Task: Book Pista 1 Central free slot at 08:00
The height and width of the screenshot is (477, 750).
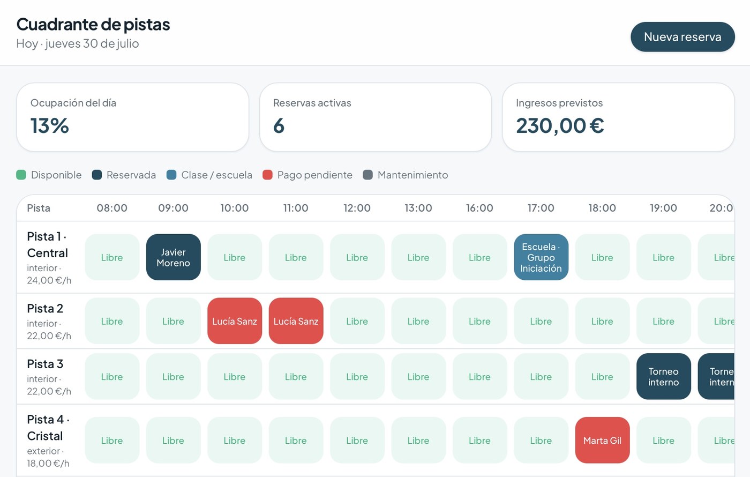Action: [x=112, y=257]
